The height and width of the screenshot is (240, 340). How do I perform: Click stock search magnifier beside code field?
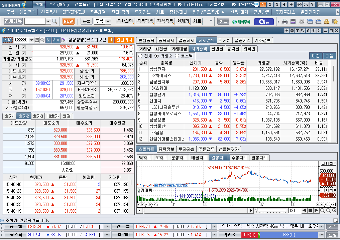(x=42, y=40)
